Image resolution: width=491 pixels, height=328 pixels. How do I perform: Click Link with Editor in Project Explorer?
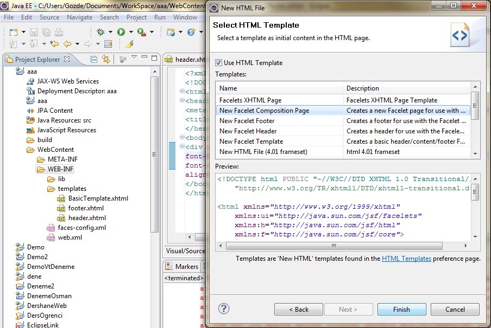click(106, 59)
